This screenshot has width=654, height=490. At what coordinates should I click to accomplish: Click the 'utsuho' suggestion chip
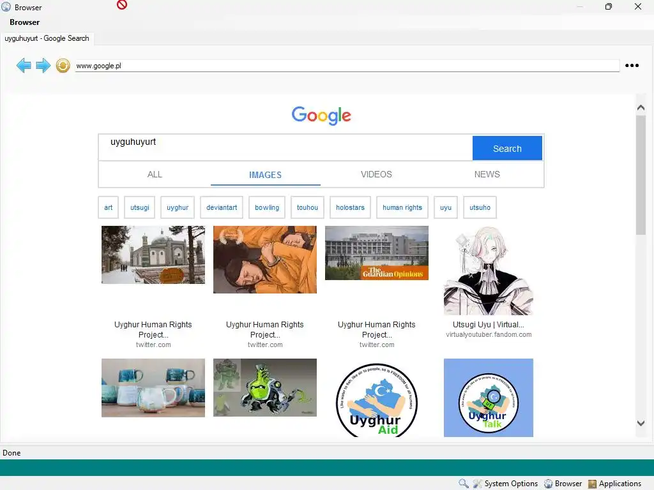click(480, 207)
